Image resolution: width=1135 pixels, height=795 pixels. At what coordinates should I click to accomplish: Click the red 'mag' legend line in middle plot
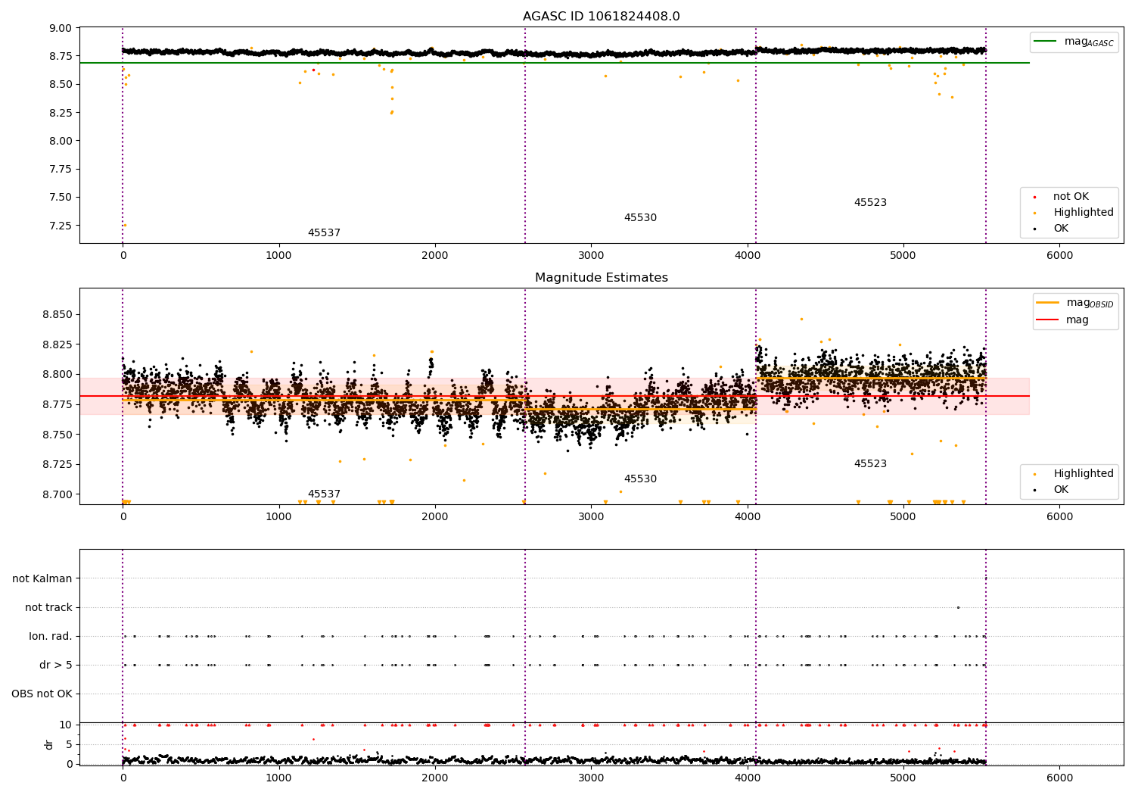pyautogui.click(x=1048, y=320)
